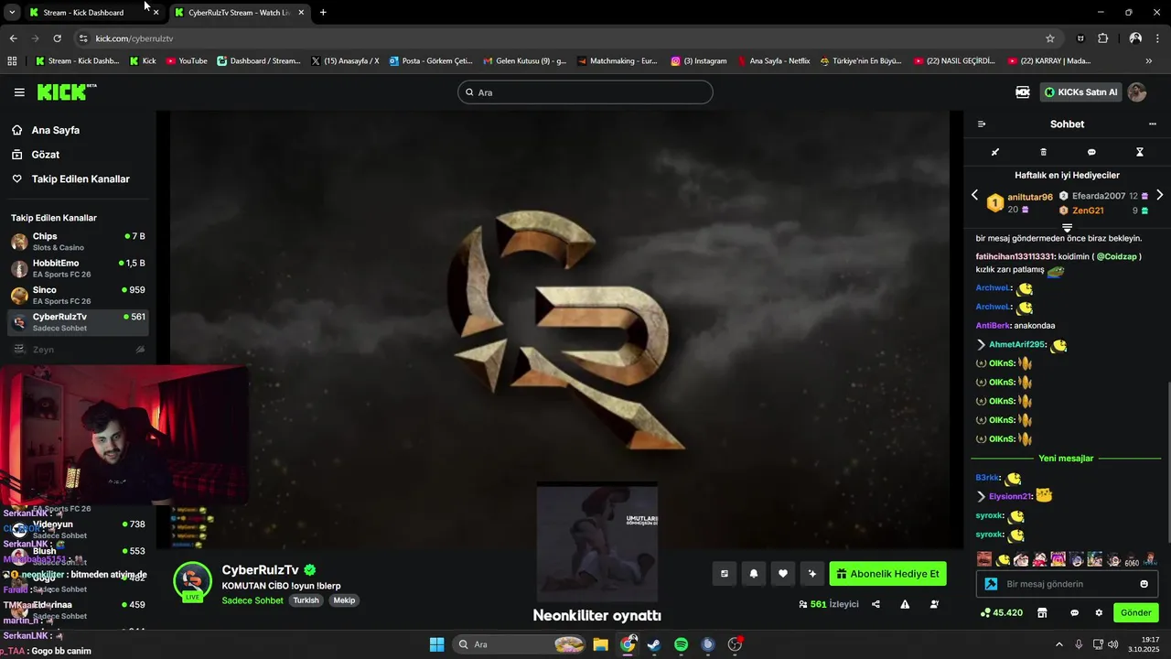
Task: Expand the hidden bookmarks chevron
Action: click(1149, 61)
